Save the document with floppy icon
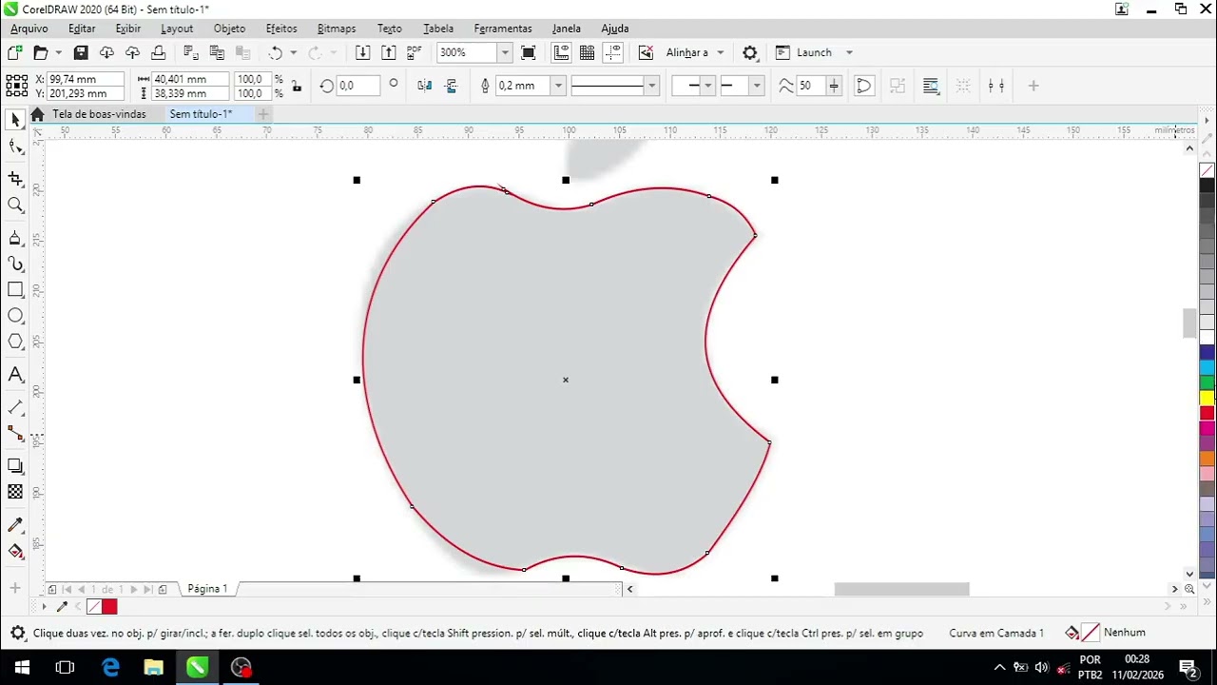This screenshot has height=685, width=1217. pos(81,52)
